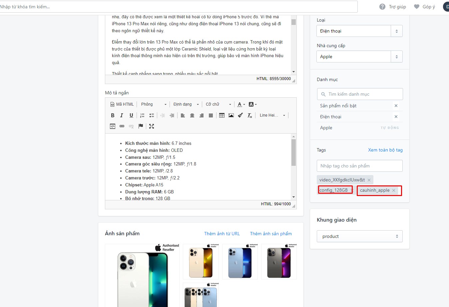Remove the video_XKfgdkclUxw&t tag
This screenshot has height=307, width=449.
(369, 180)
